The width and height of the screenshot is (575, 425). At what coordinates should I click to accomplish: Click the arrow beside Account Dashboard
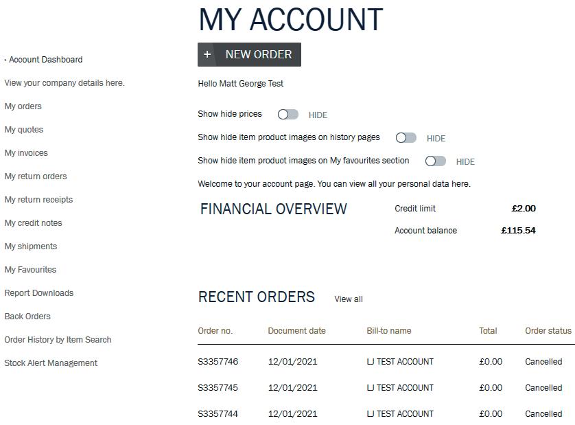[5, 60]
